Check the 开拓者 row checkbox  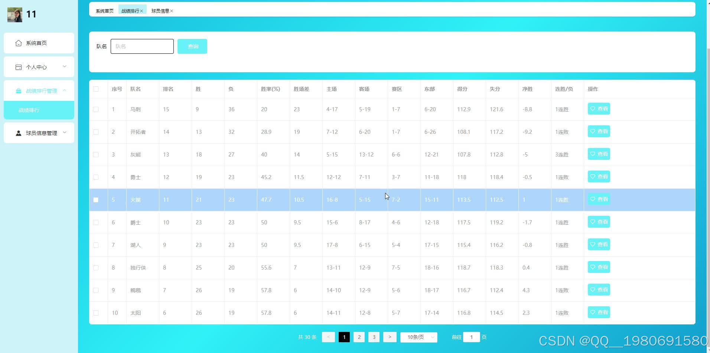coord(96,132)
